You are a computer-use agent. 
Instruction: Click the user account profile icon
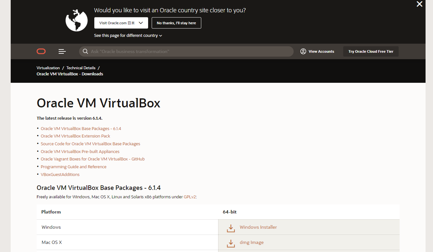pos(303,51)
